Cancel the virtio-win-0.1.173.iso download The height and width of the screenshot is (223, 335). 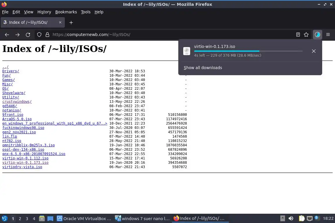(x=314, y=51)
